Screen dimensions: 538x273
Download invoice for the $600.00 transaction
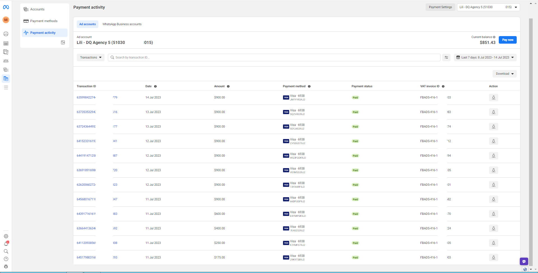click(493, 214)
